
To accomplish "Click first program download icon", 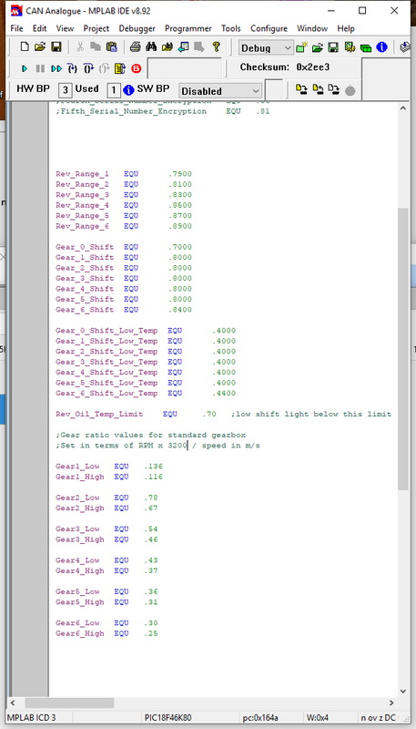I will 302,89.
